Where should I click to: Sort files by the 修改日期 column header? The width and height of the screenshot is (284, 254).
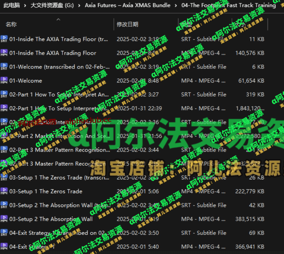pyautogui.click(x=127, y=24)
